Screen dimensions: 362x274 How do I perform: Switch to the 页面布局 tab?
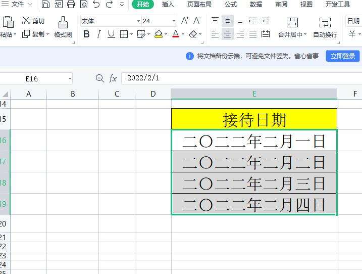point(199,4)
